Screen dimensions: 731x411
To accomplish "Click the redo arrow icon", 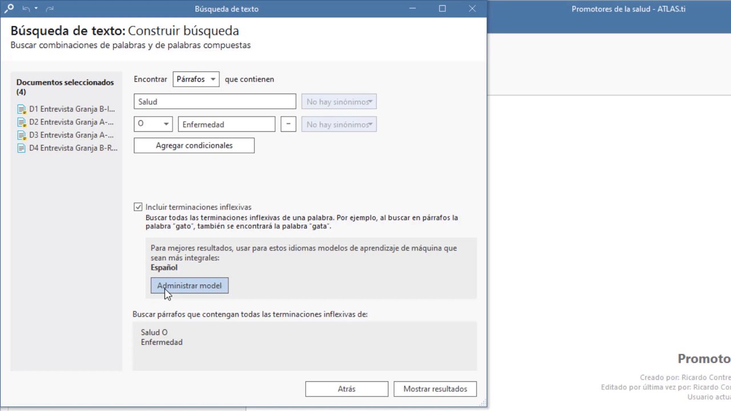I will [50, 9].
